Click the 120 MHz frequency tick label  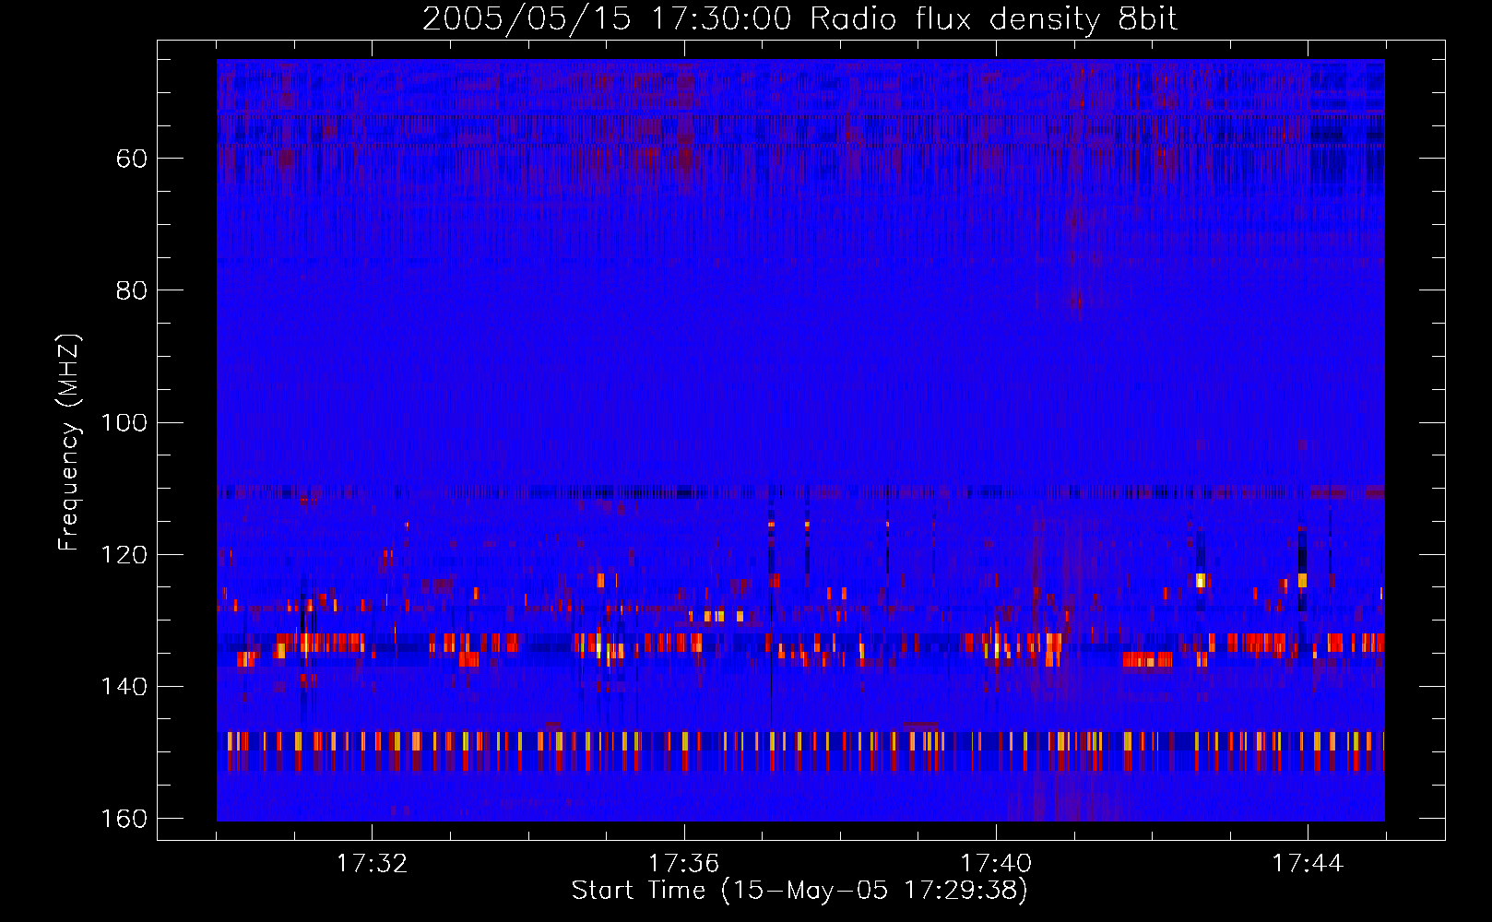[x=124, y=555]
